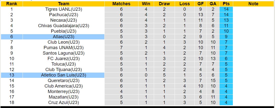275x108 pixels.
Task: Click the blue 13 points cell for Necaxa(U23)
Action: coord(226,20)
